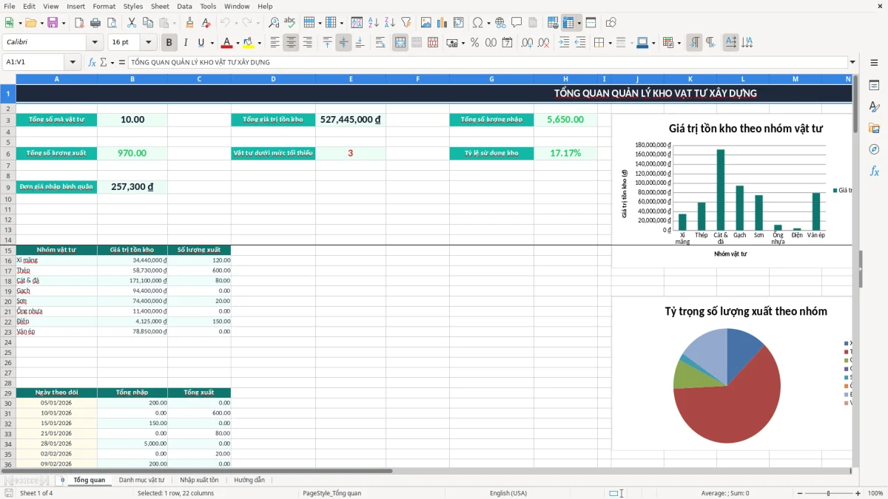Viewport: 888px width, 499px height.
Task: Open the Sum function dropdown arrow
Action: [112, 62]
